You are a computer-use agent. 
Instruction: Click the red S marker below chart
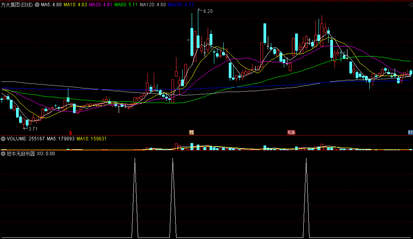pos(71,133)
